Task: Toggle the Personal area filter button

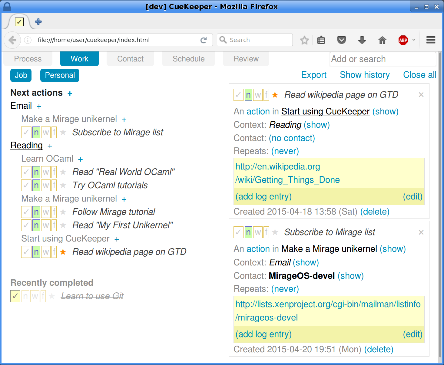Action: coord(60,75)
